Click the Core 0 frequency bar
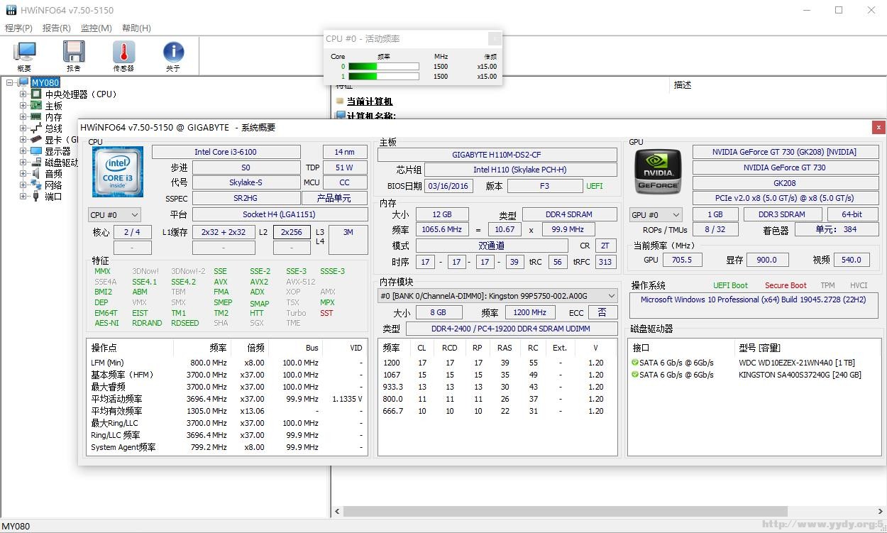The image size is (887, 533). [x=383, y=67]
